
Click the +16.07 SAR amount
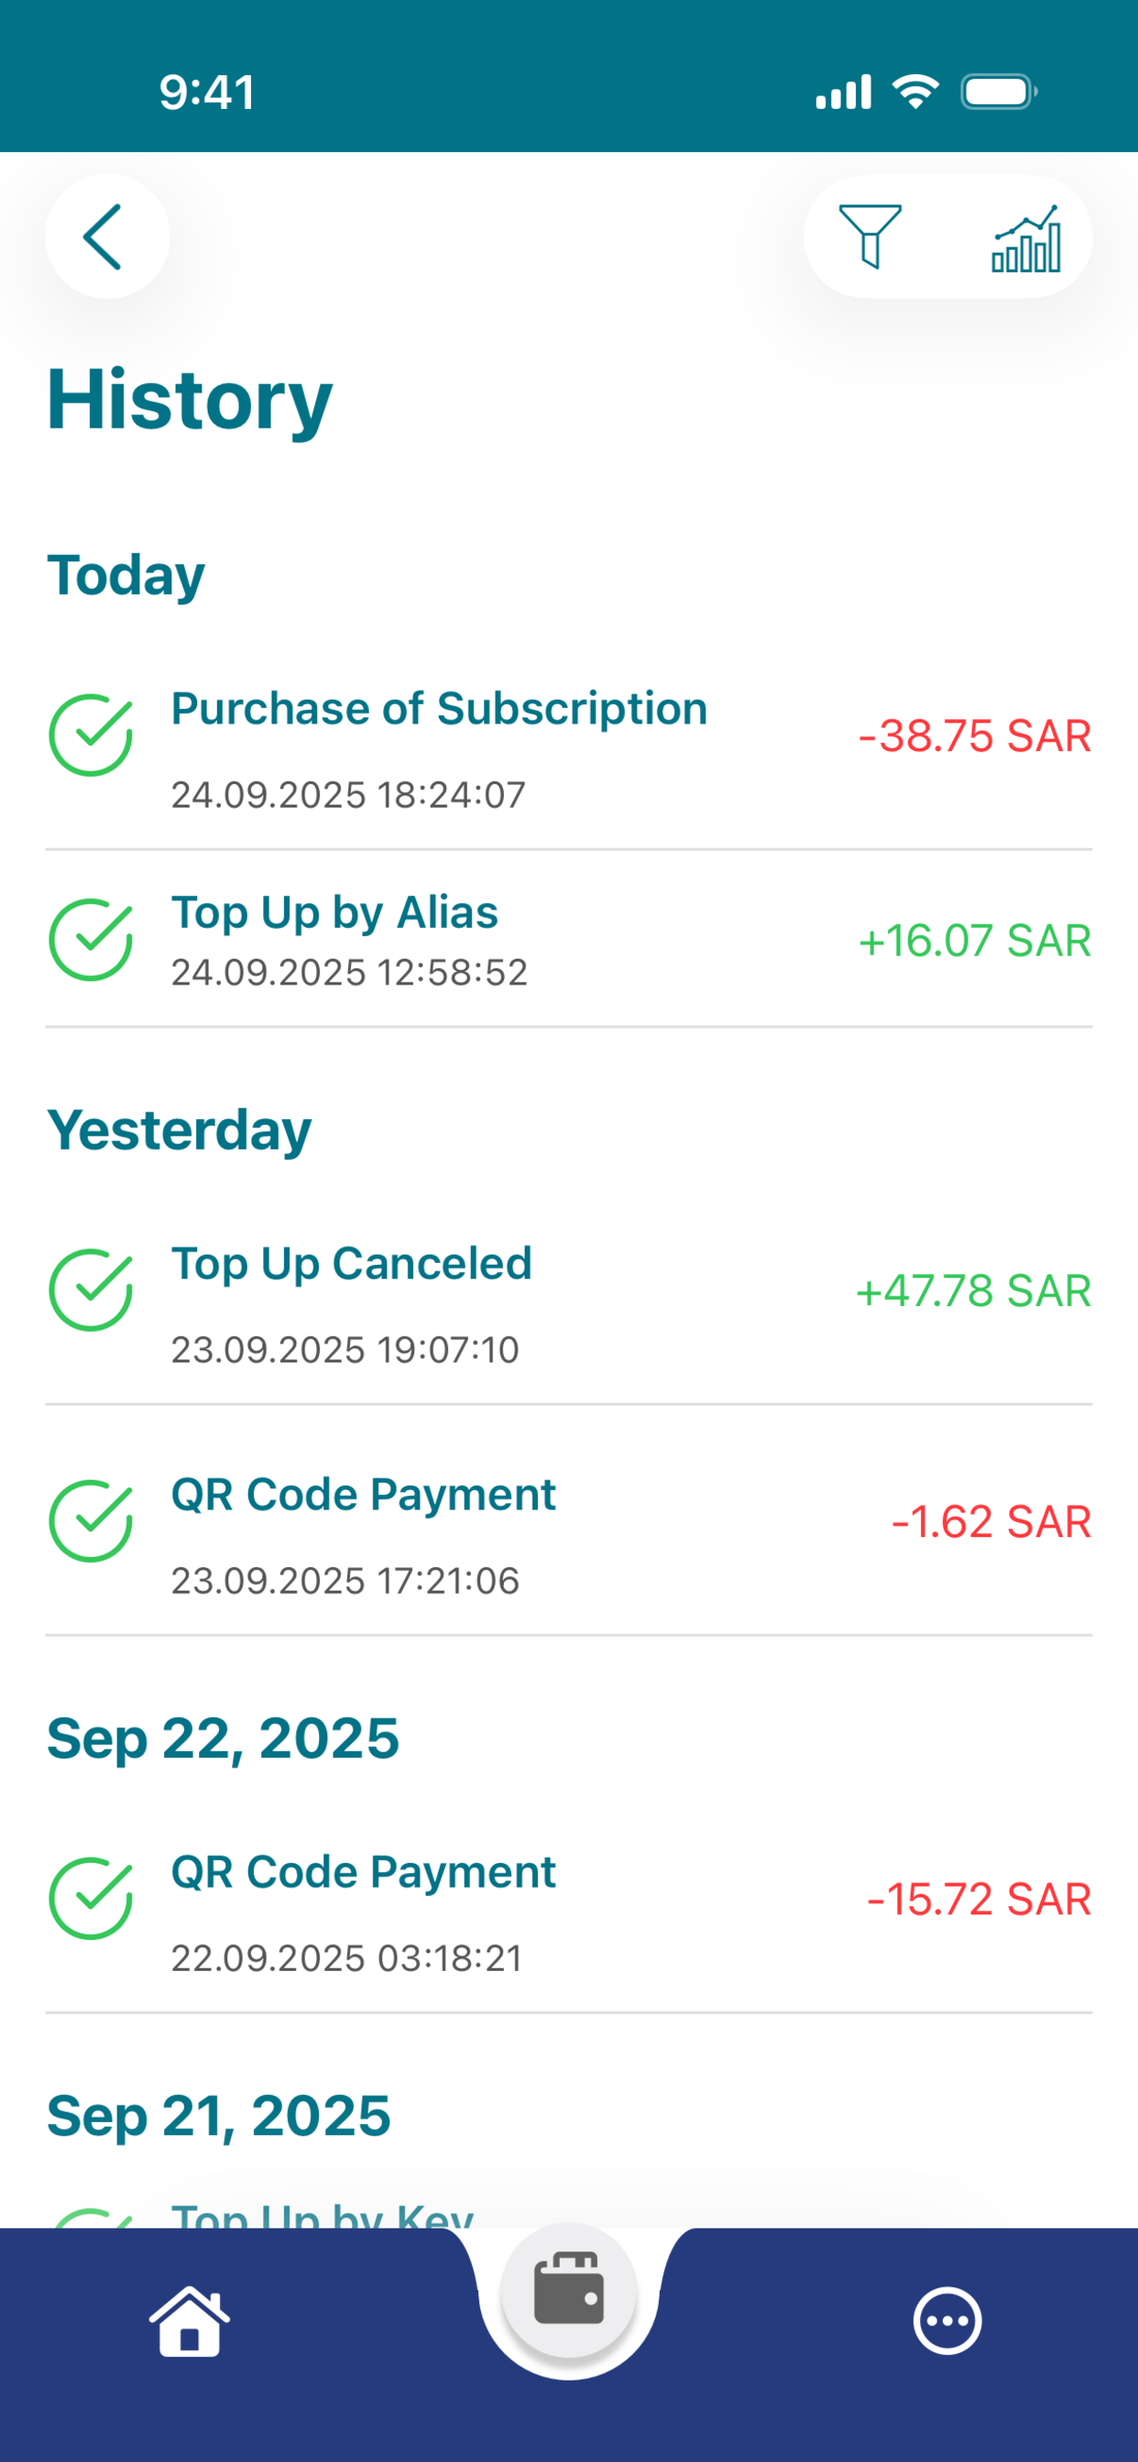975,941
